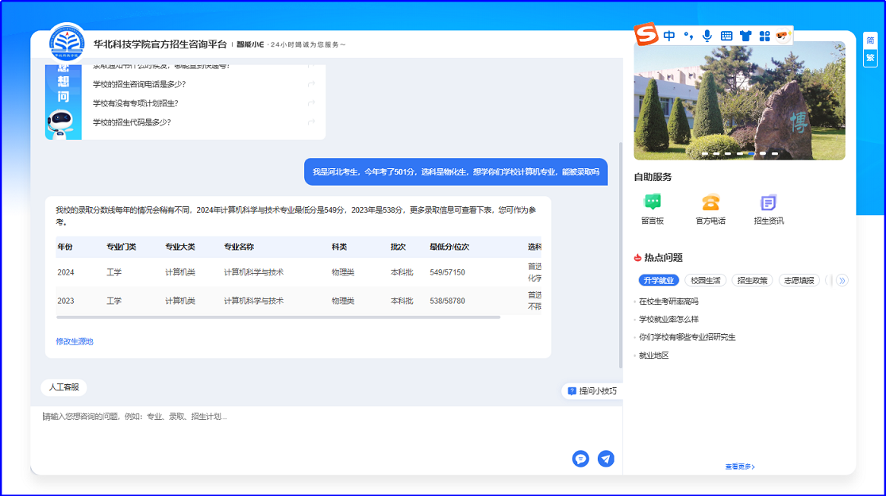Open the 留言板 message board service

653,210
